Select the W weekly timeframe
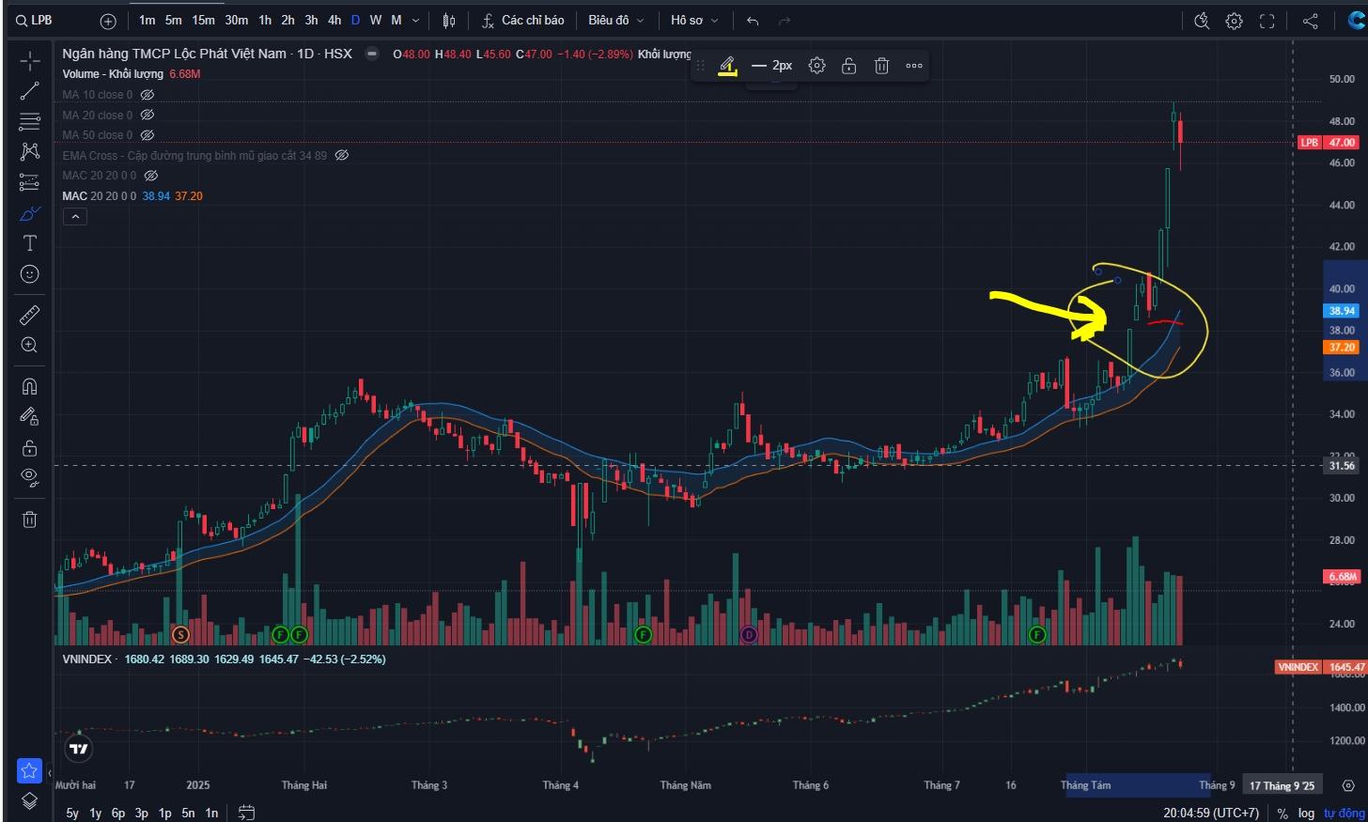The width and height of the screenshot is (1368, 822). (x=376, y=21)
